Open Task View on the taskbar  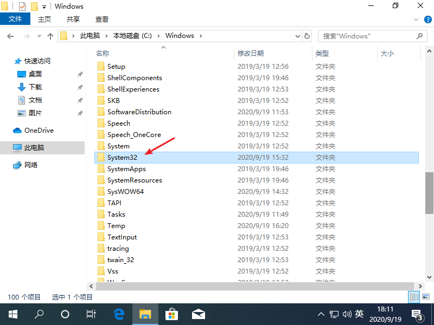point(91,314)
